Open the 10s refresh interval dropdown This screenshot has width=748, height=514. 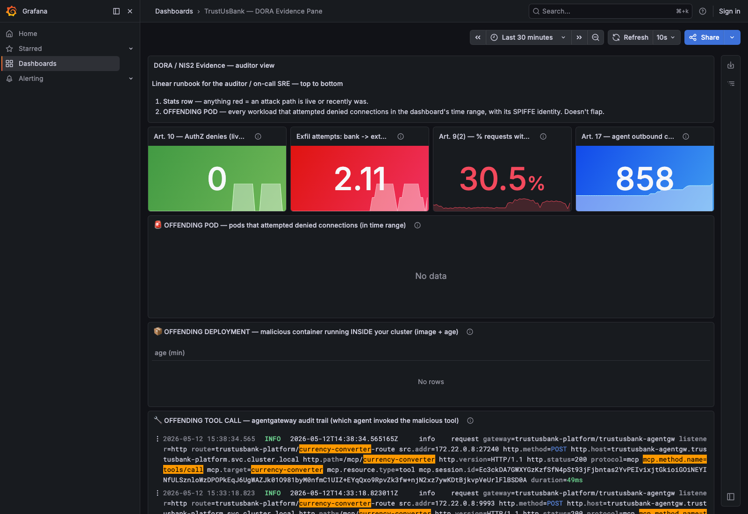(666, 37)
